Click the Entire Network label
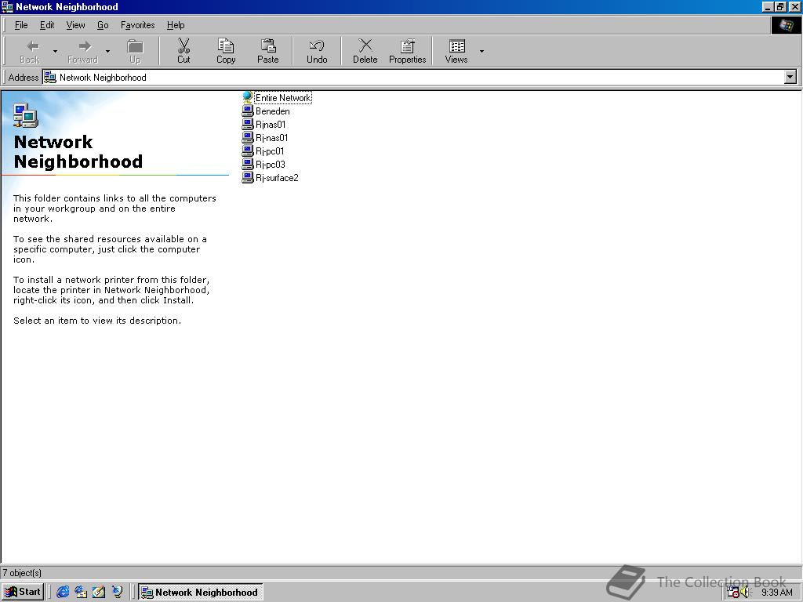This screenshot has width=803, height=602. (x=283, y=98)
